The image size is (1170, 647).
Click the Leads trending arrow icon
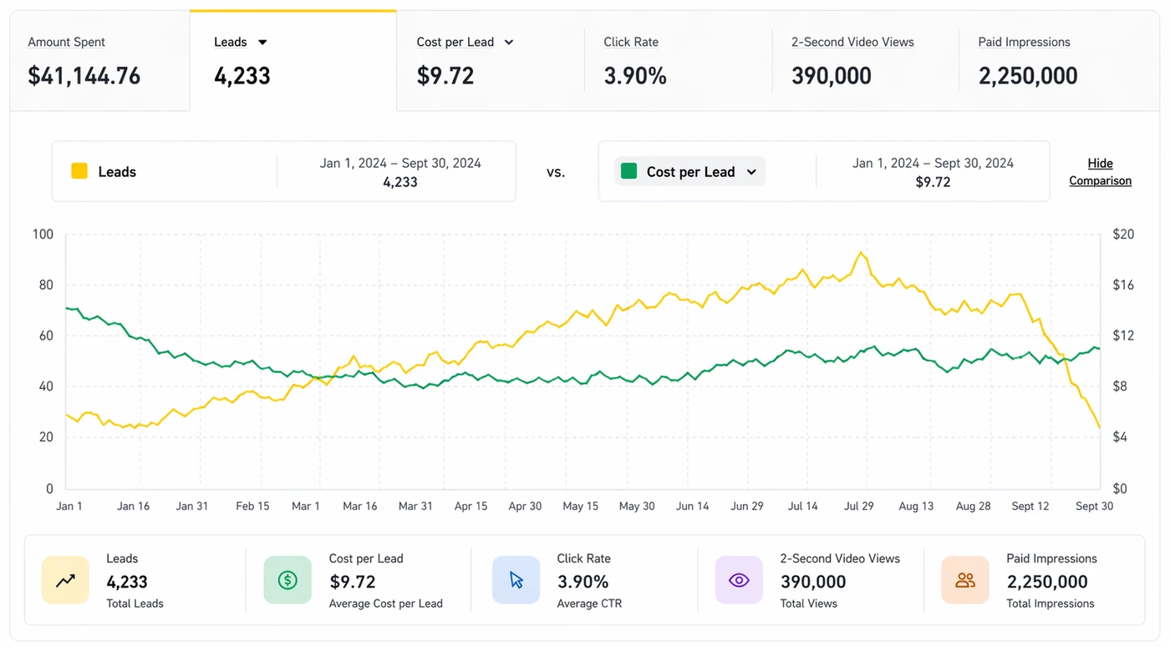coord(65,580)
